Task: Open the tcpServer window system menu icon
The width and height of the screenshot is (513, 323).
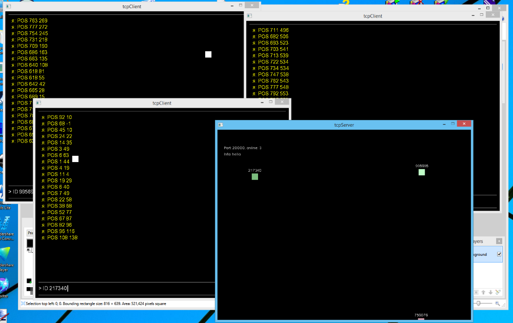Action: [221, 125]
